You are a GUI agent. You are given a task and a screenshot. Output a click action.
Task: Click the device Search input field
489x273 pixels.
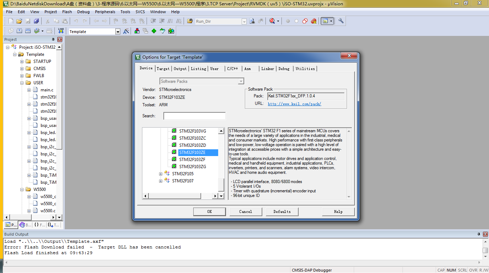(194, 116)
